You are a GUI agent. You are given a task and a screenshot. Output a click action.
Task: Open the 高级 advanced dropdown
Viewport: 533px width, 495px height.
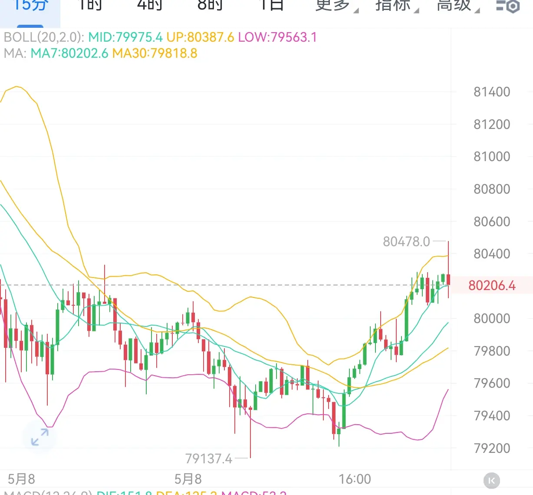click(x=457, y=6)
